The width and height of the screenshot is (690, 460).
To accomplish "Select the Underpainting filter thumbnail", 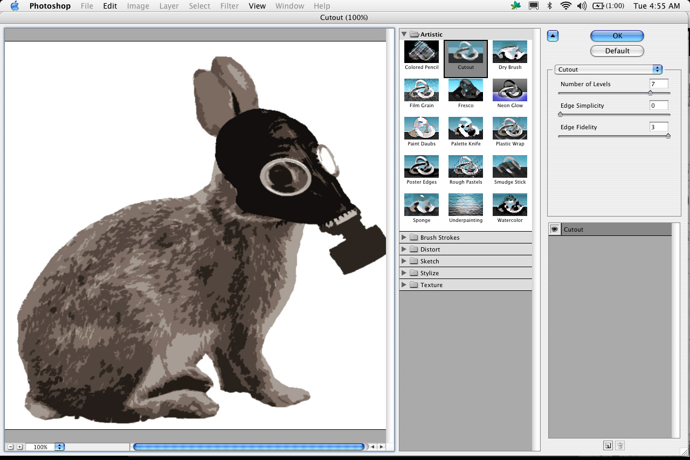I will pyautogui.click(x=466, y=205).
